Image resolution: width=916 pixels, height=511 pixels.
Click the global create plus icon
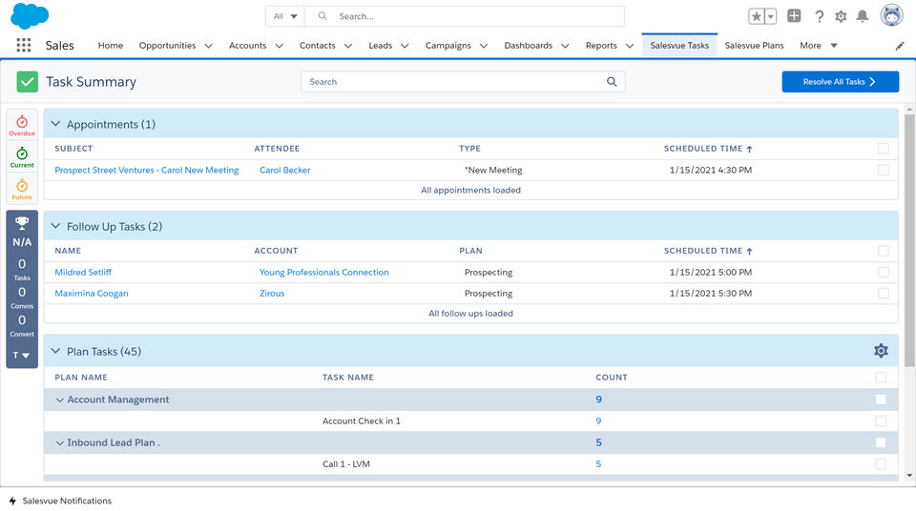coord(794,16)
